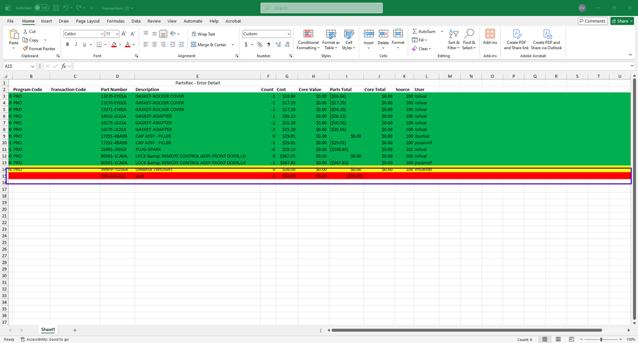Open the font color swatch
Image resolution: width=638 pixels, height=343 pixels.
(x=128, y=45)
